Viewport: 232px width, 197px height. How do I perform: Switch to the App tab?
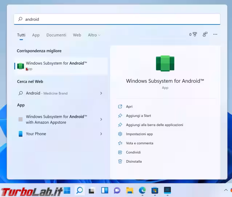tap(36, 35)
